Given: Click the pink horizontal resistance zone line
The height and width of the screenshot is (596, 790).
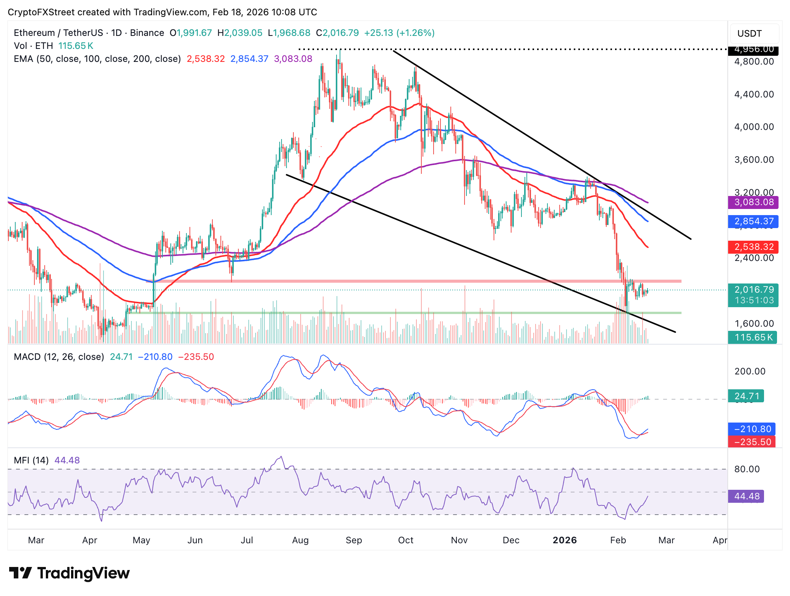Looking at the screenshot, I should pyautogui.click(x=382, y=281).
